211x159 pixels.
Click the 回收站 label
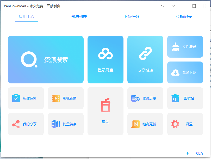click(189, 98)
